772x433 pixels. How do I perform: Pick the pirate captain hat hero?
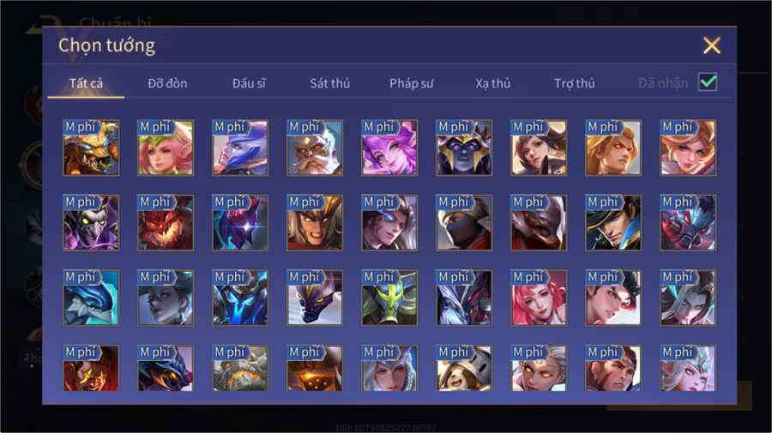pos(613,222)
